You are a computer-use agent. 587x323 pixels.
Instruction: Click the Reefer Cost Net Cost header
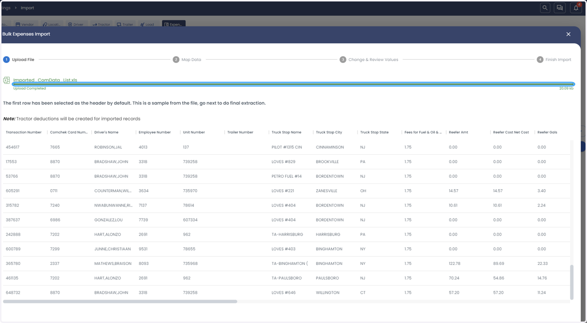tap(511, 132)
